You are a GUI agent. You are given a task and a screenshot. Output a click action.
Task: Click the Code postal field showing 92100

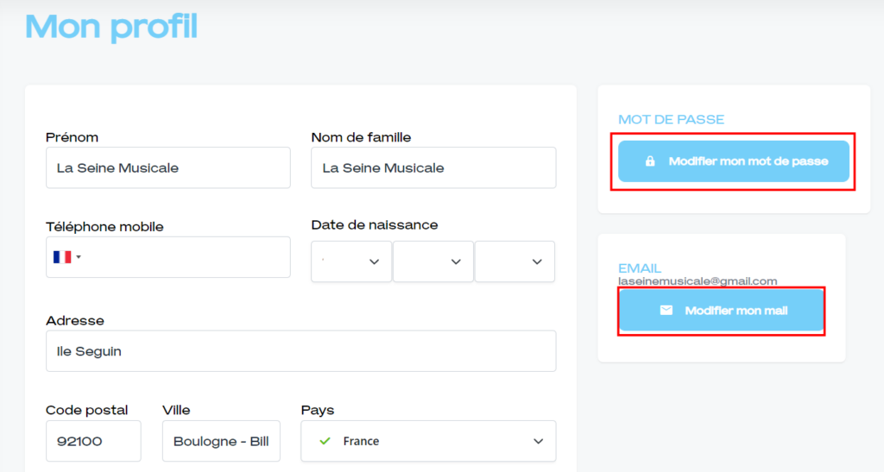click(x=93, y=441)
